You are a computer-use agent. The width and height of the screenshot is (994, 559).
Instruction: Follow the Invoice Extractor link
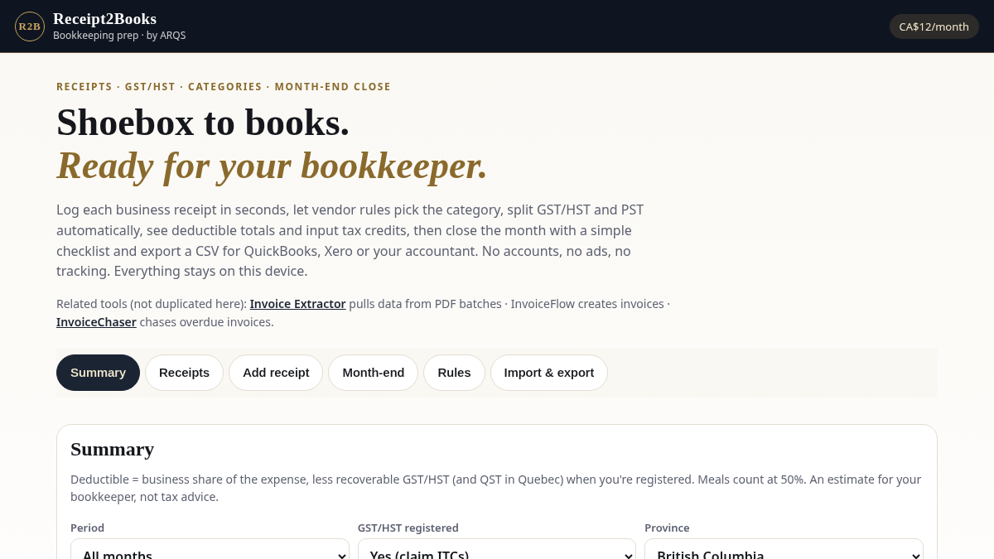coord(298,304)
